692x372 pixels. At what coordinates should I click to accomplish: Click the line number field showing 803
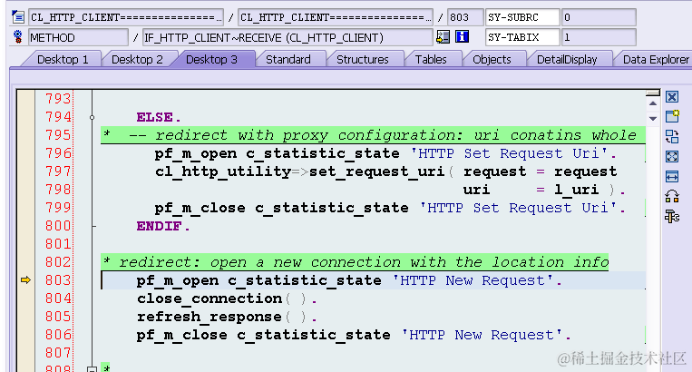(x=464, y=17)
